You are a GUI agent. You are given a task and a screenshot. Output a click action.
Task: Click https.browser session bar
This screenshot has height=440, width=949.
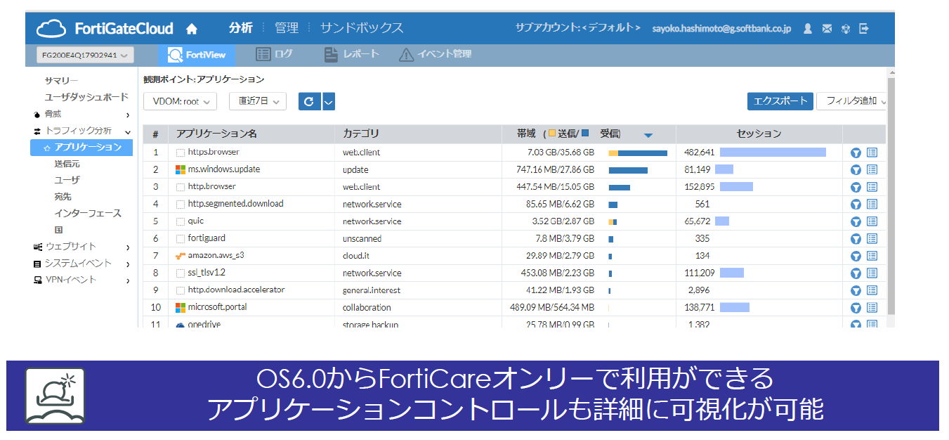(773, 153)
